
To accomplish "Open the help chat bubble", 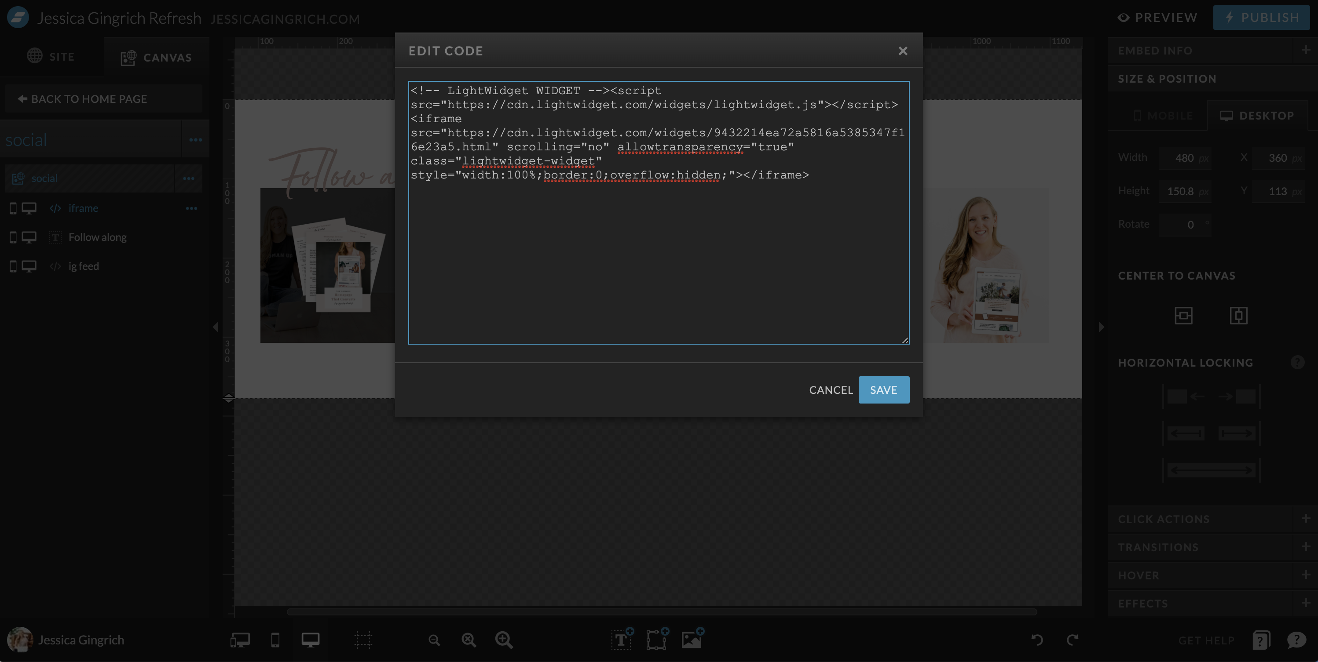I will pos(1296,640).
